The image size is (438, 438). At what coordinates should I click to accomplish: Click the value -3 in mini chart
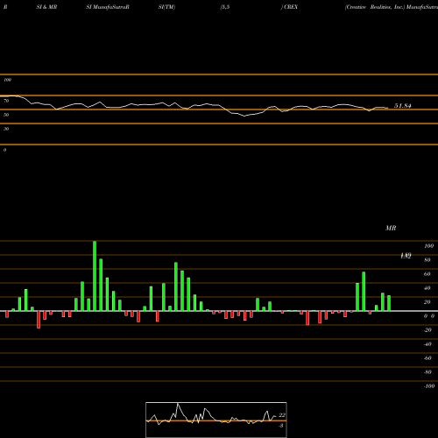281,426
